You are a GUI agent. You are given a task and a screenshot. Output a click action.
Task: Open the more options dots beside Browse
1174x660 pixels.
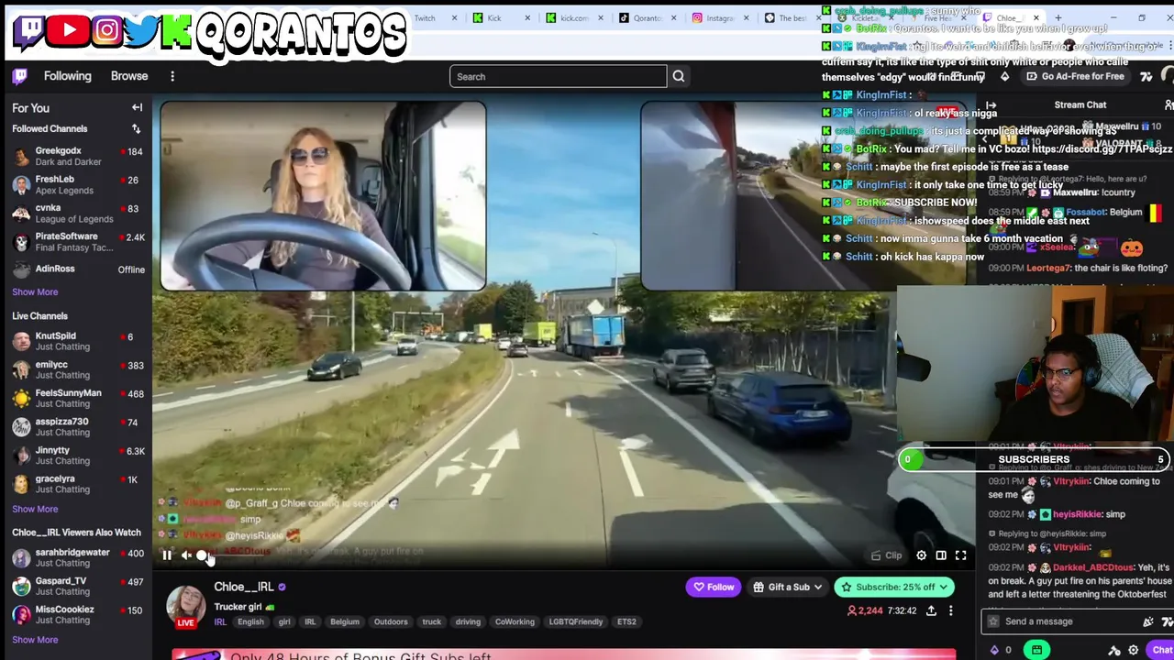(172, 76)
